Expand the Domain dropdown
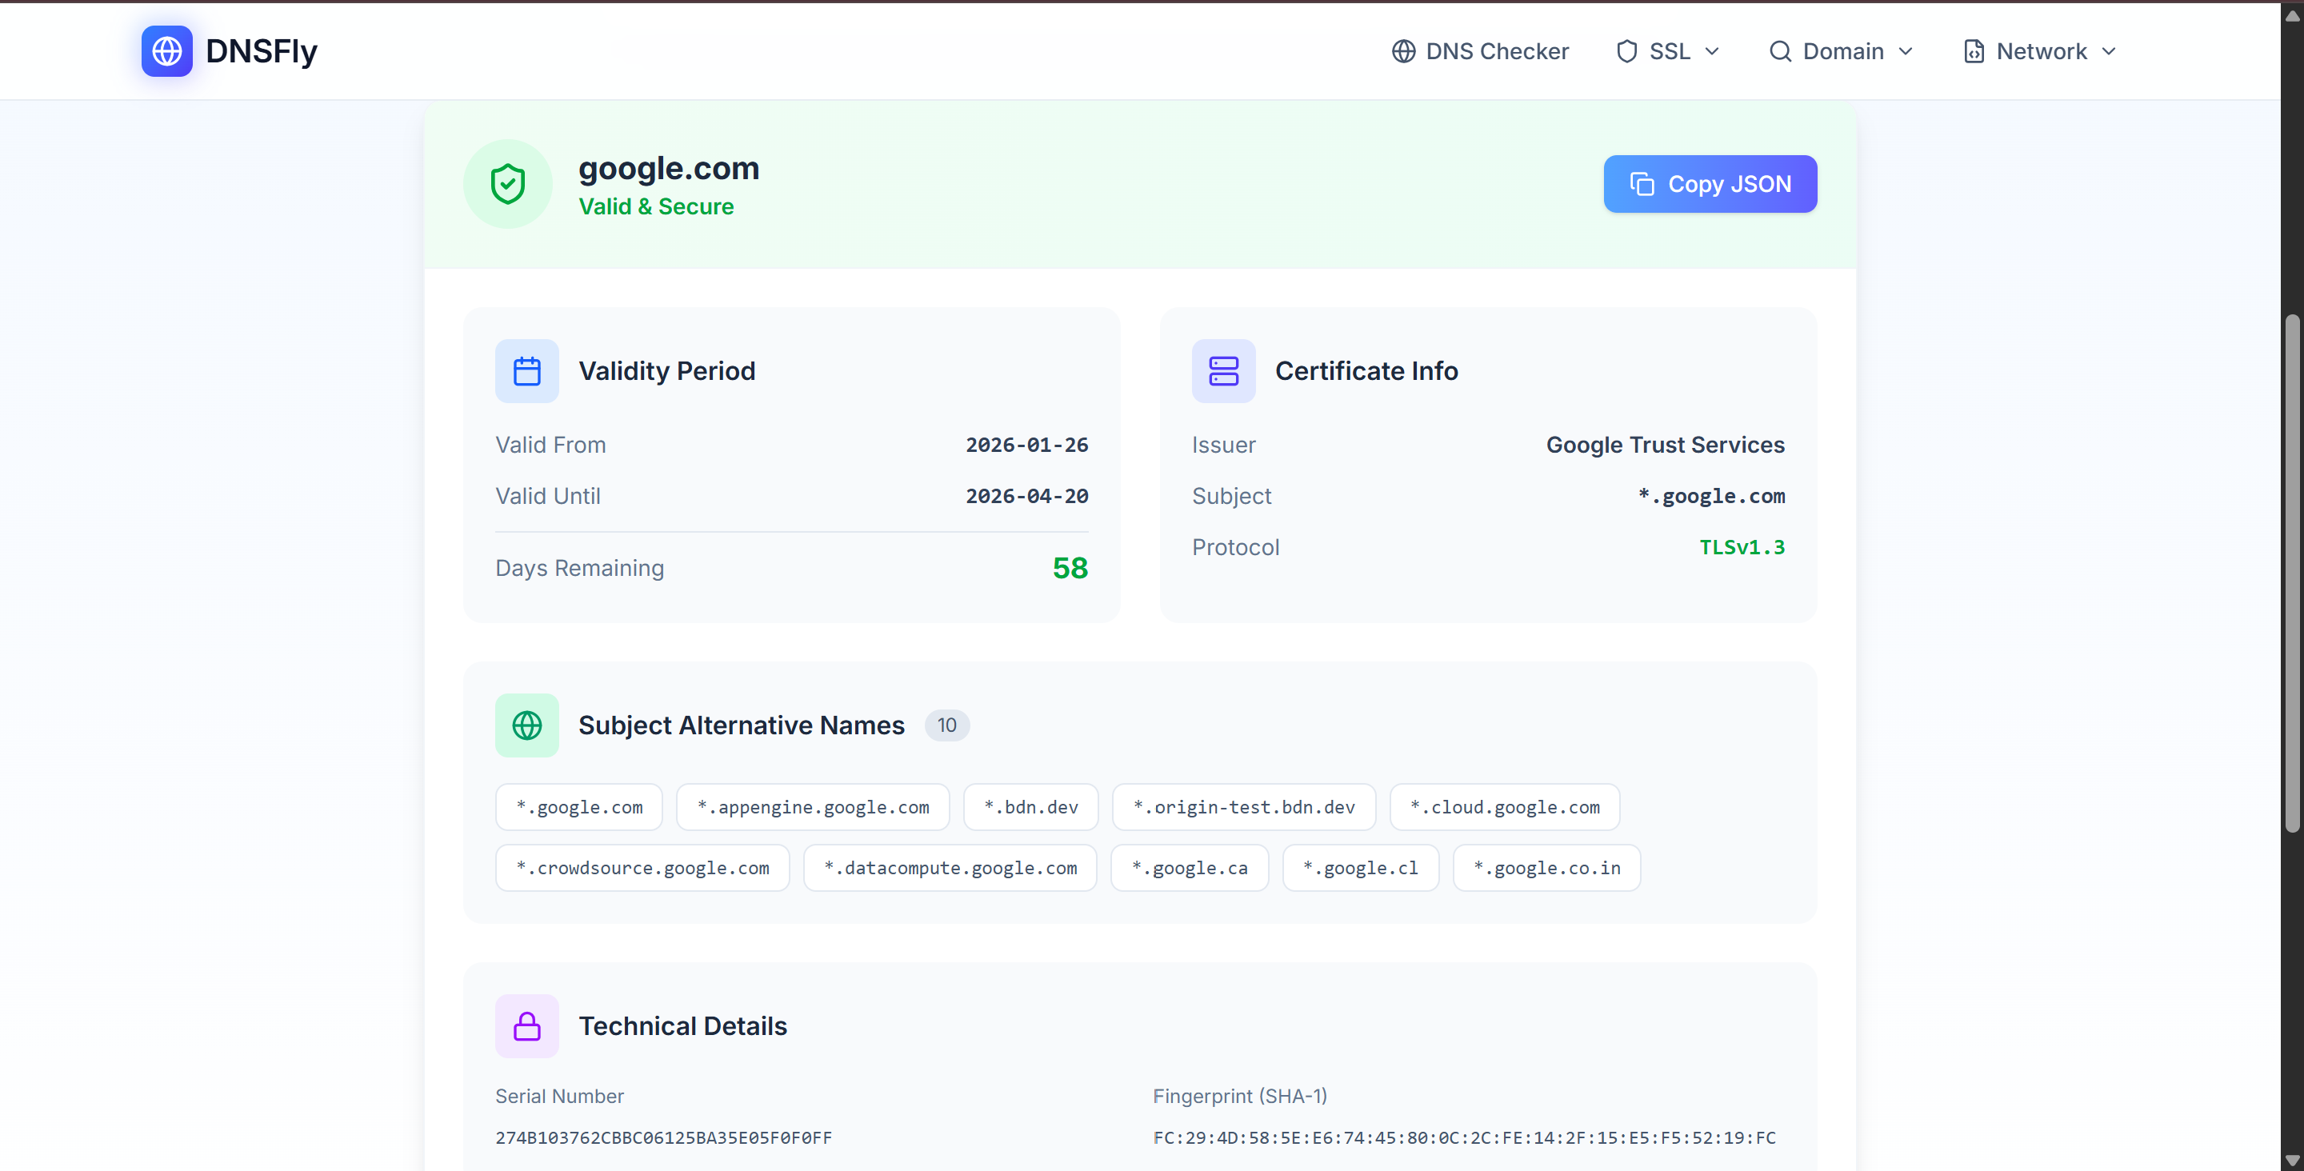This screenshot has width=2304, height=1171. pos(1842,51)
